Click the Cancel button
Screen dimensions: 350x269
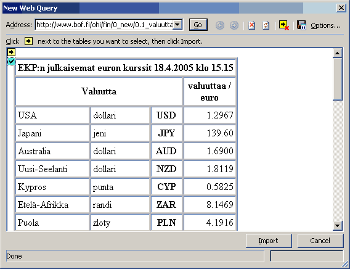pos(320,241)
